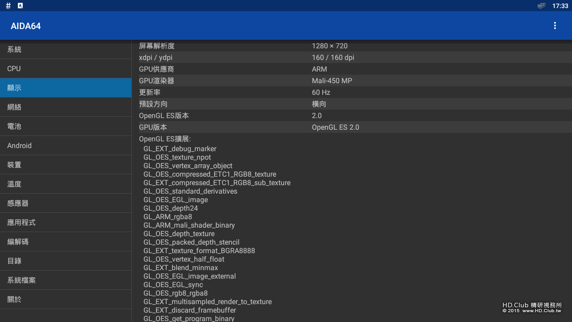Select the Mali-450 MP value
This screenshot has width=572, height=322.
332,80
